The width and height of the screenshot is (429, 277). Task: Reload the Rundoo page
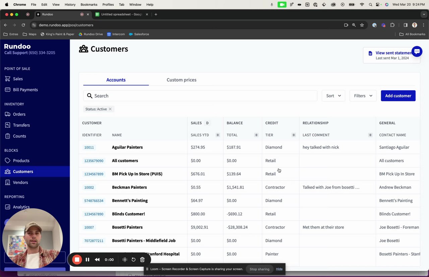(23, 25)
